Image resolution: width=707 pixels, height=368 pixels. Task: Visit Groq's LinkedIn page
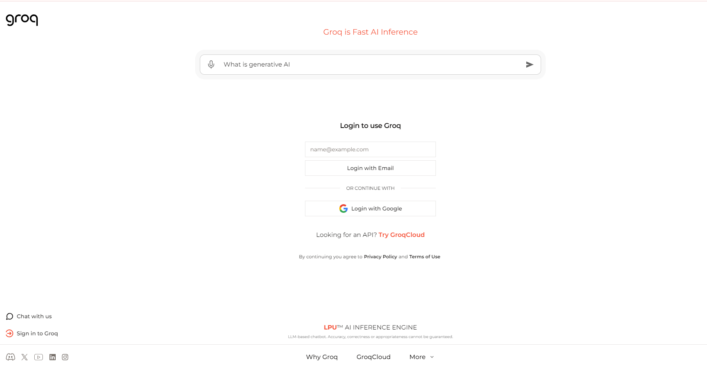(53, 357)
